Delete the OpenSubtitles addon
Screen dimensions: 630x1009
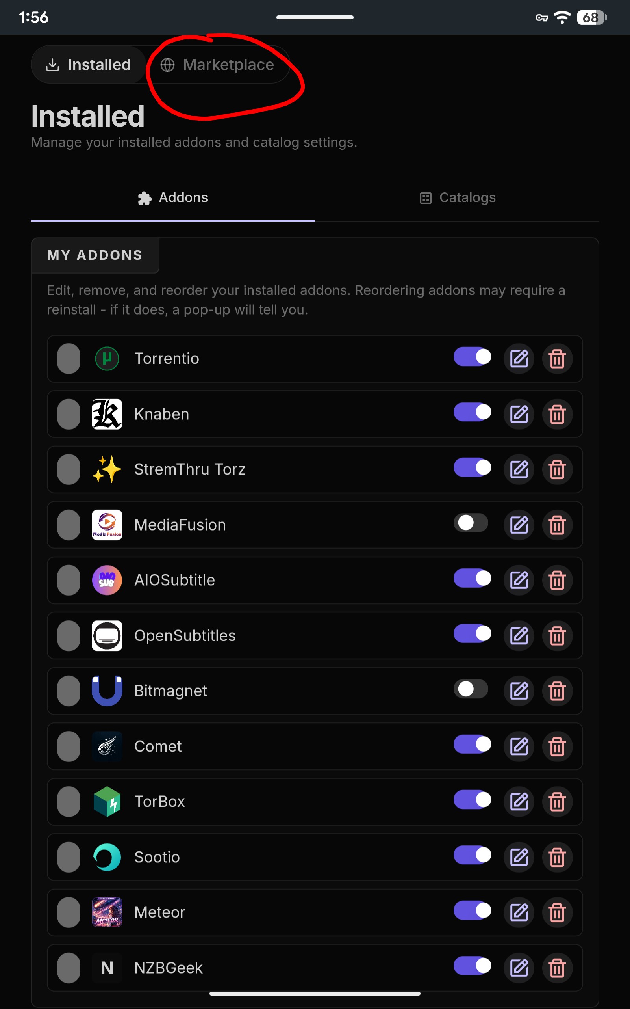point(557,635)
